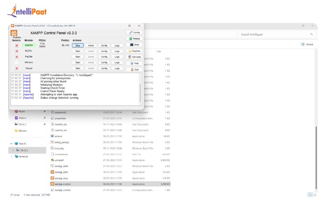Open Apache Admin page
Screen dimensions: 326x206
click(91, 45)
